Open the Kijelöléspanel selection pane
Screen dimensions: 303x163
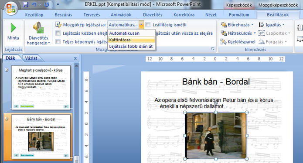tap(238, 42)
